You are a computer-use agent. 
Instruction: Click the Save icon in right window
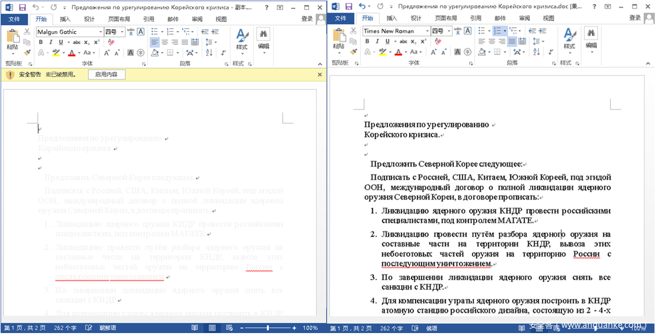[349, 7]
